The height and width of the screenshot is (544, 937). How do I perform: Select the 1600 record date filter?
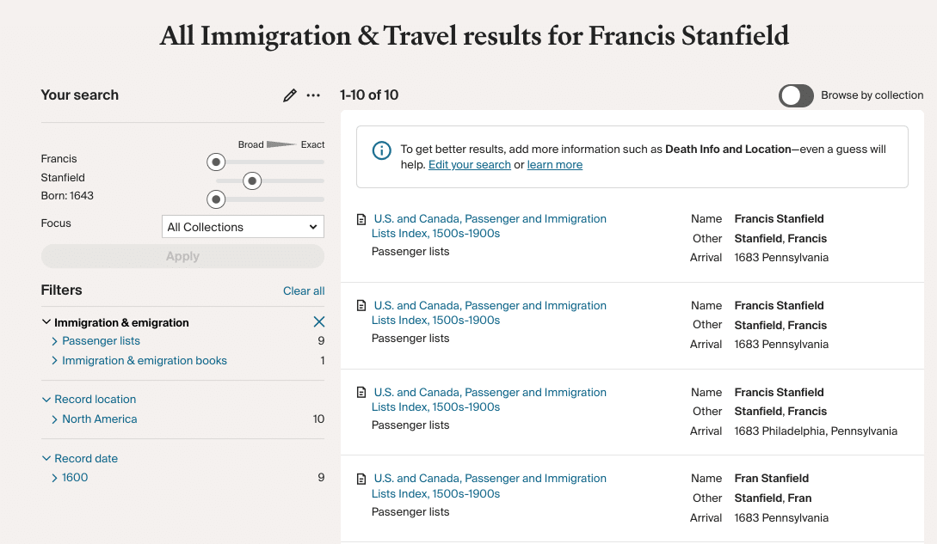75,478
